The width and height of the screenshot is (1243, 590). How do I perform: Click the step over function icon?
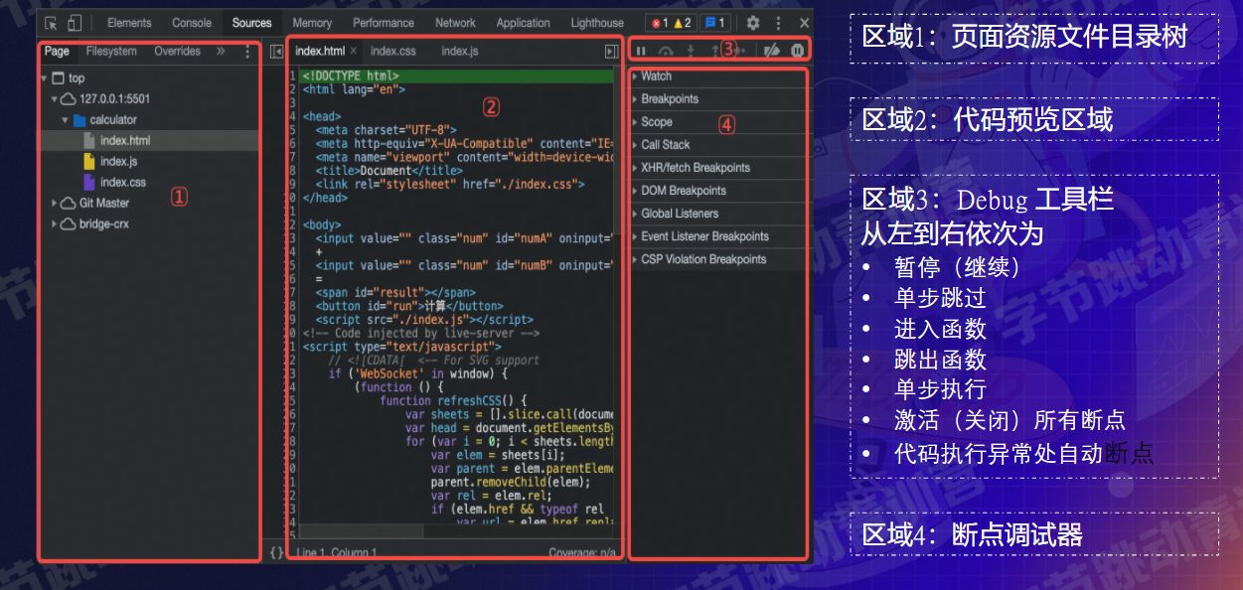coord(666,51)
